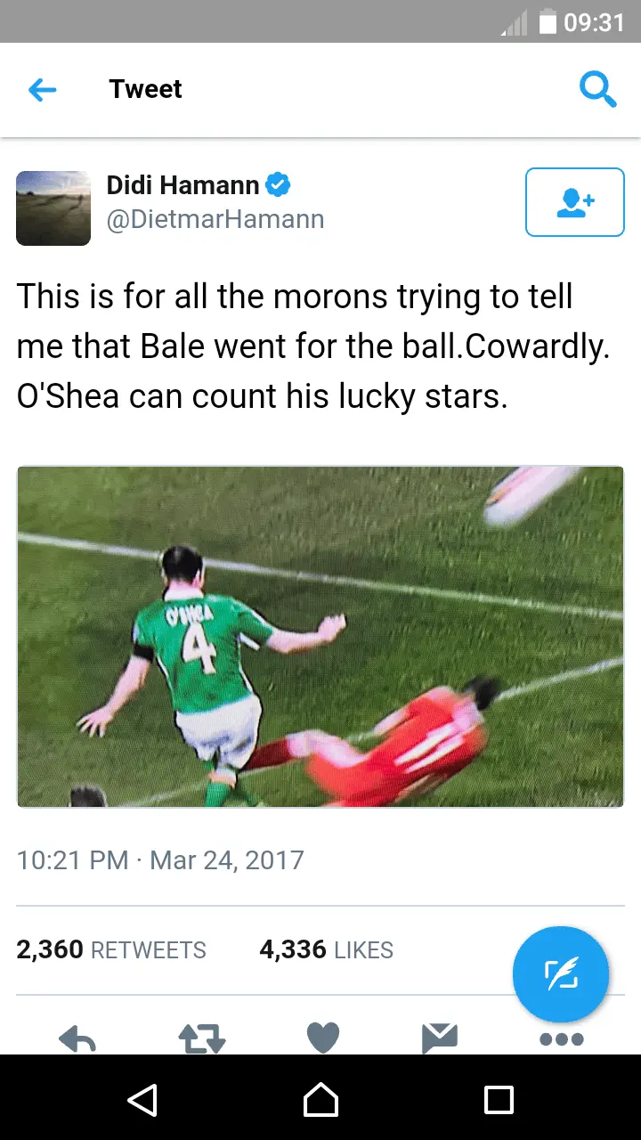View the verified badge next to the name
The height and width of the screenshot is (1140, 641).
click(x=279, y=185)
